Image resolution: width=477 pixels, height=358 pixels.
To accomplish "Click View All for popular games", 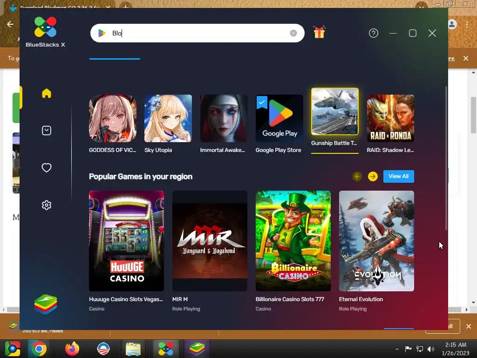I will tap(399, 176).
